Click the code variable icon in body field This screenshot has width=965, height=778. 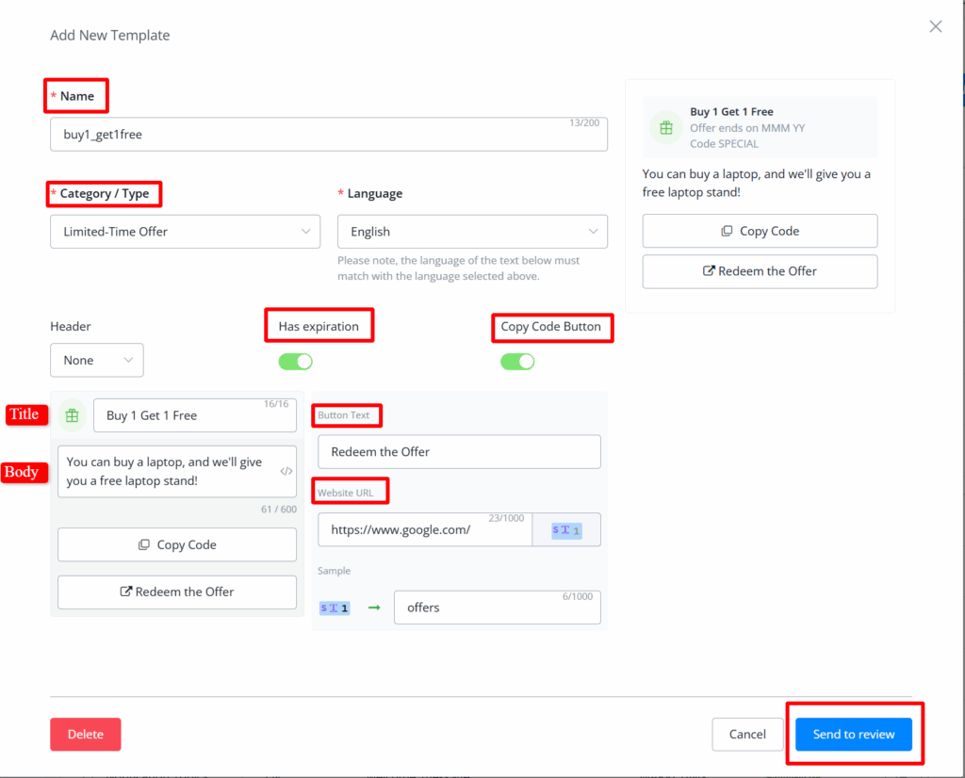286,471
